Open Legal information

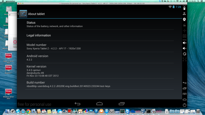(99, 35)
